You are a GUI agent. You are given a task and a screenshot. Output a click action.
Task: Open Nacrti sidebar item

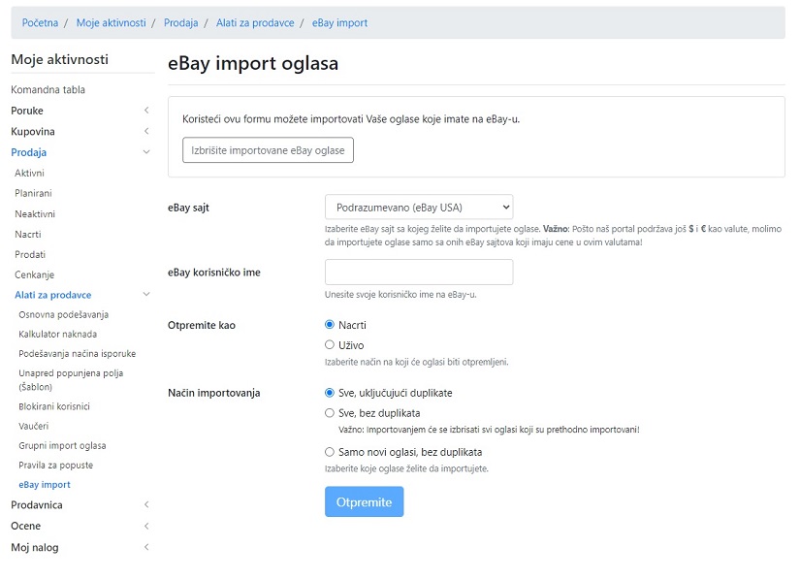28,234
